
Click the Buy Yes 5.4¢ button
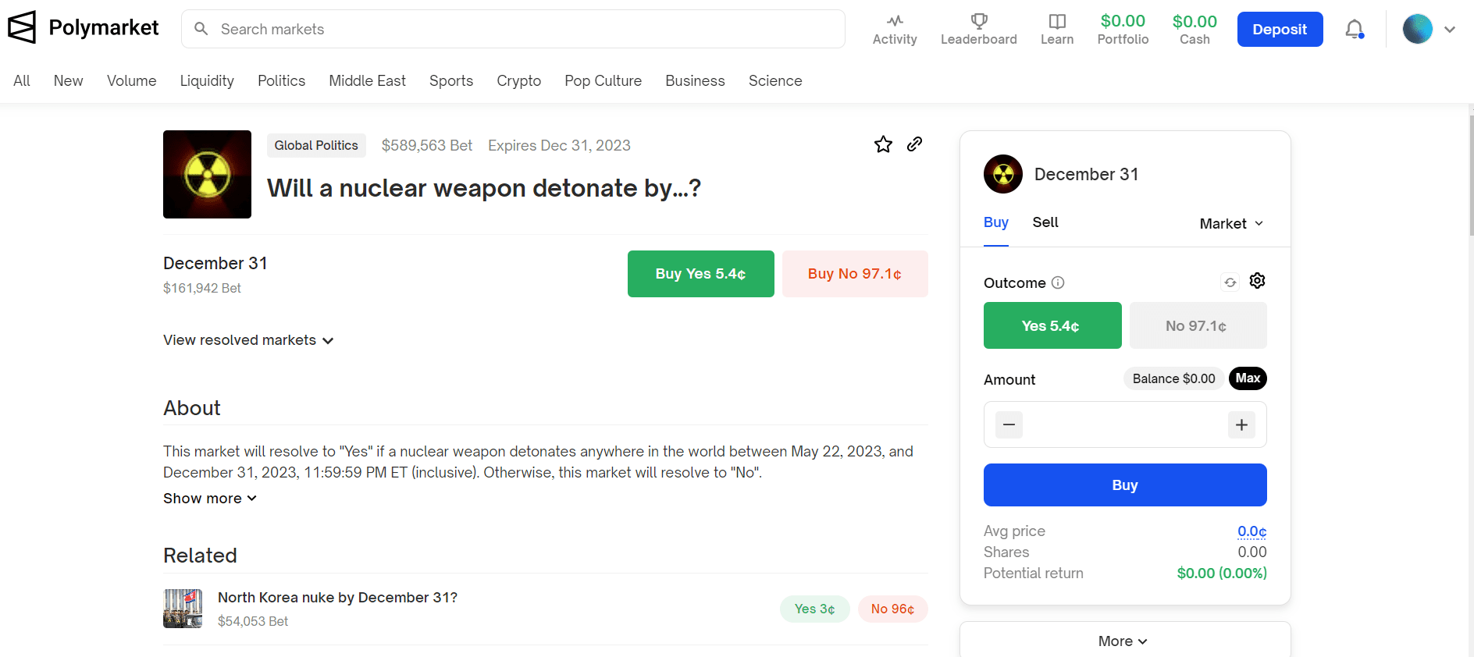coord(701,274)
